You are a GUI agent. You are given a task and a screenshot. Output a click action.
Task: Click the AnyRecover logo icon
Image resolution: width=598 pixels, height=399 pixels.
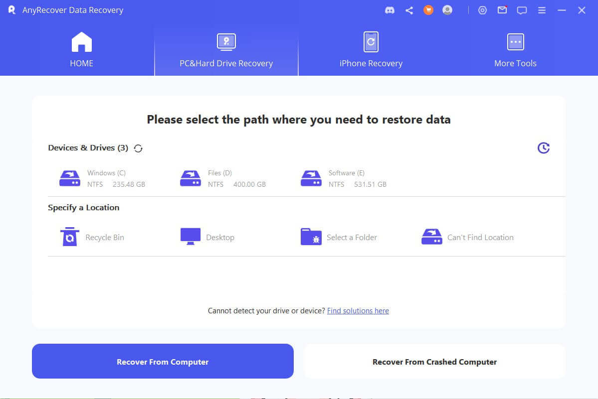pos(11,9)
